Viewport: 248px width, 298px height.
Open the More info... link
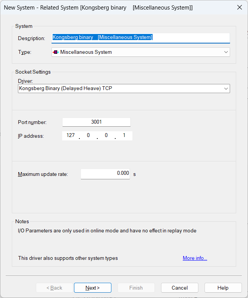(x=195, y=258)
